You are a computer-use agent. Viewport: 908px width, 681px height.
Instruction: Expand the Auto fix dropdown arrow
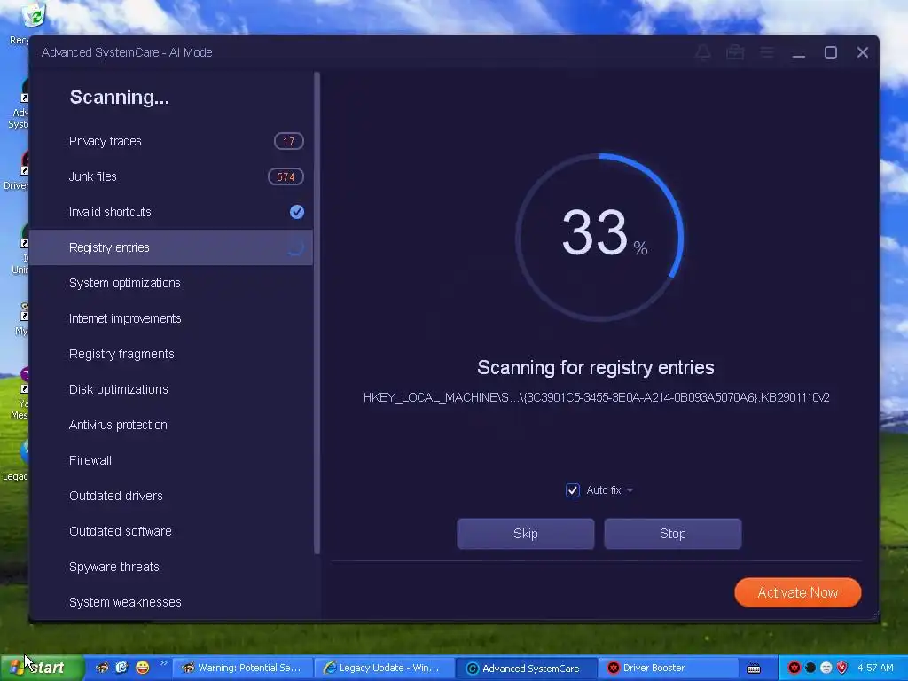pos(630,490)
